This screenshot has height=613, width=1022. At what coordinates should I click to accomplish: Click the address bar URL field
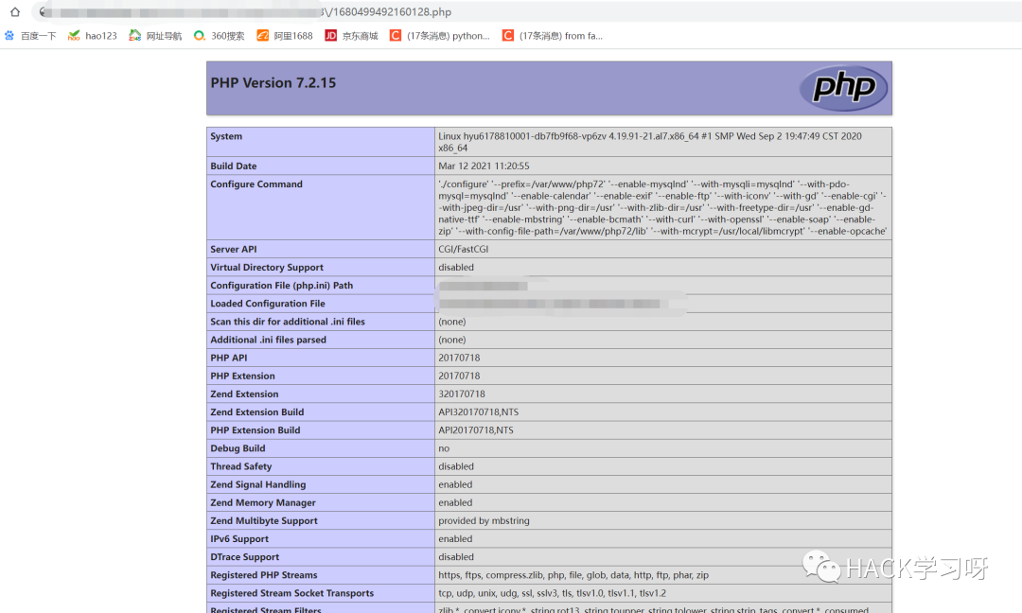(x=527, y=11)
